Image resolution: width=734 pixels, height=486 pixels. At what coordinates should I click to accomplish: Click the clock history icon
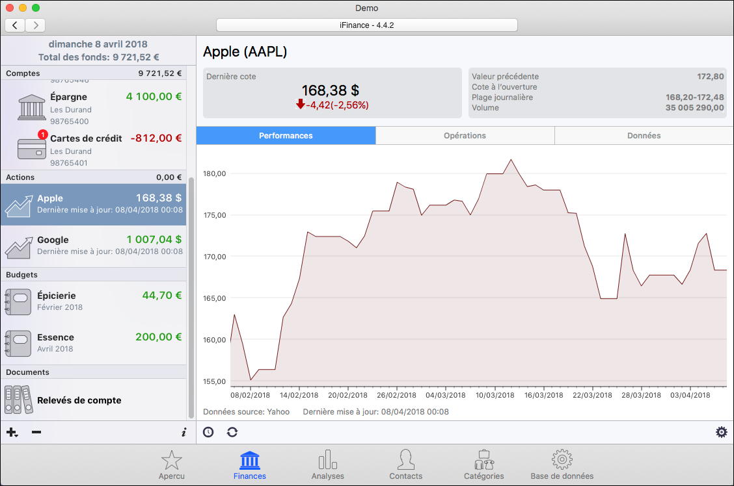pos(208,432)
